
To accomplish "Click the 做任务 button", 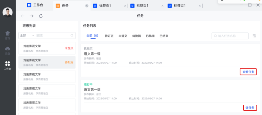I will [250, 108].
